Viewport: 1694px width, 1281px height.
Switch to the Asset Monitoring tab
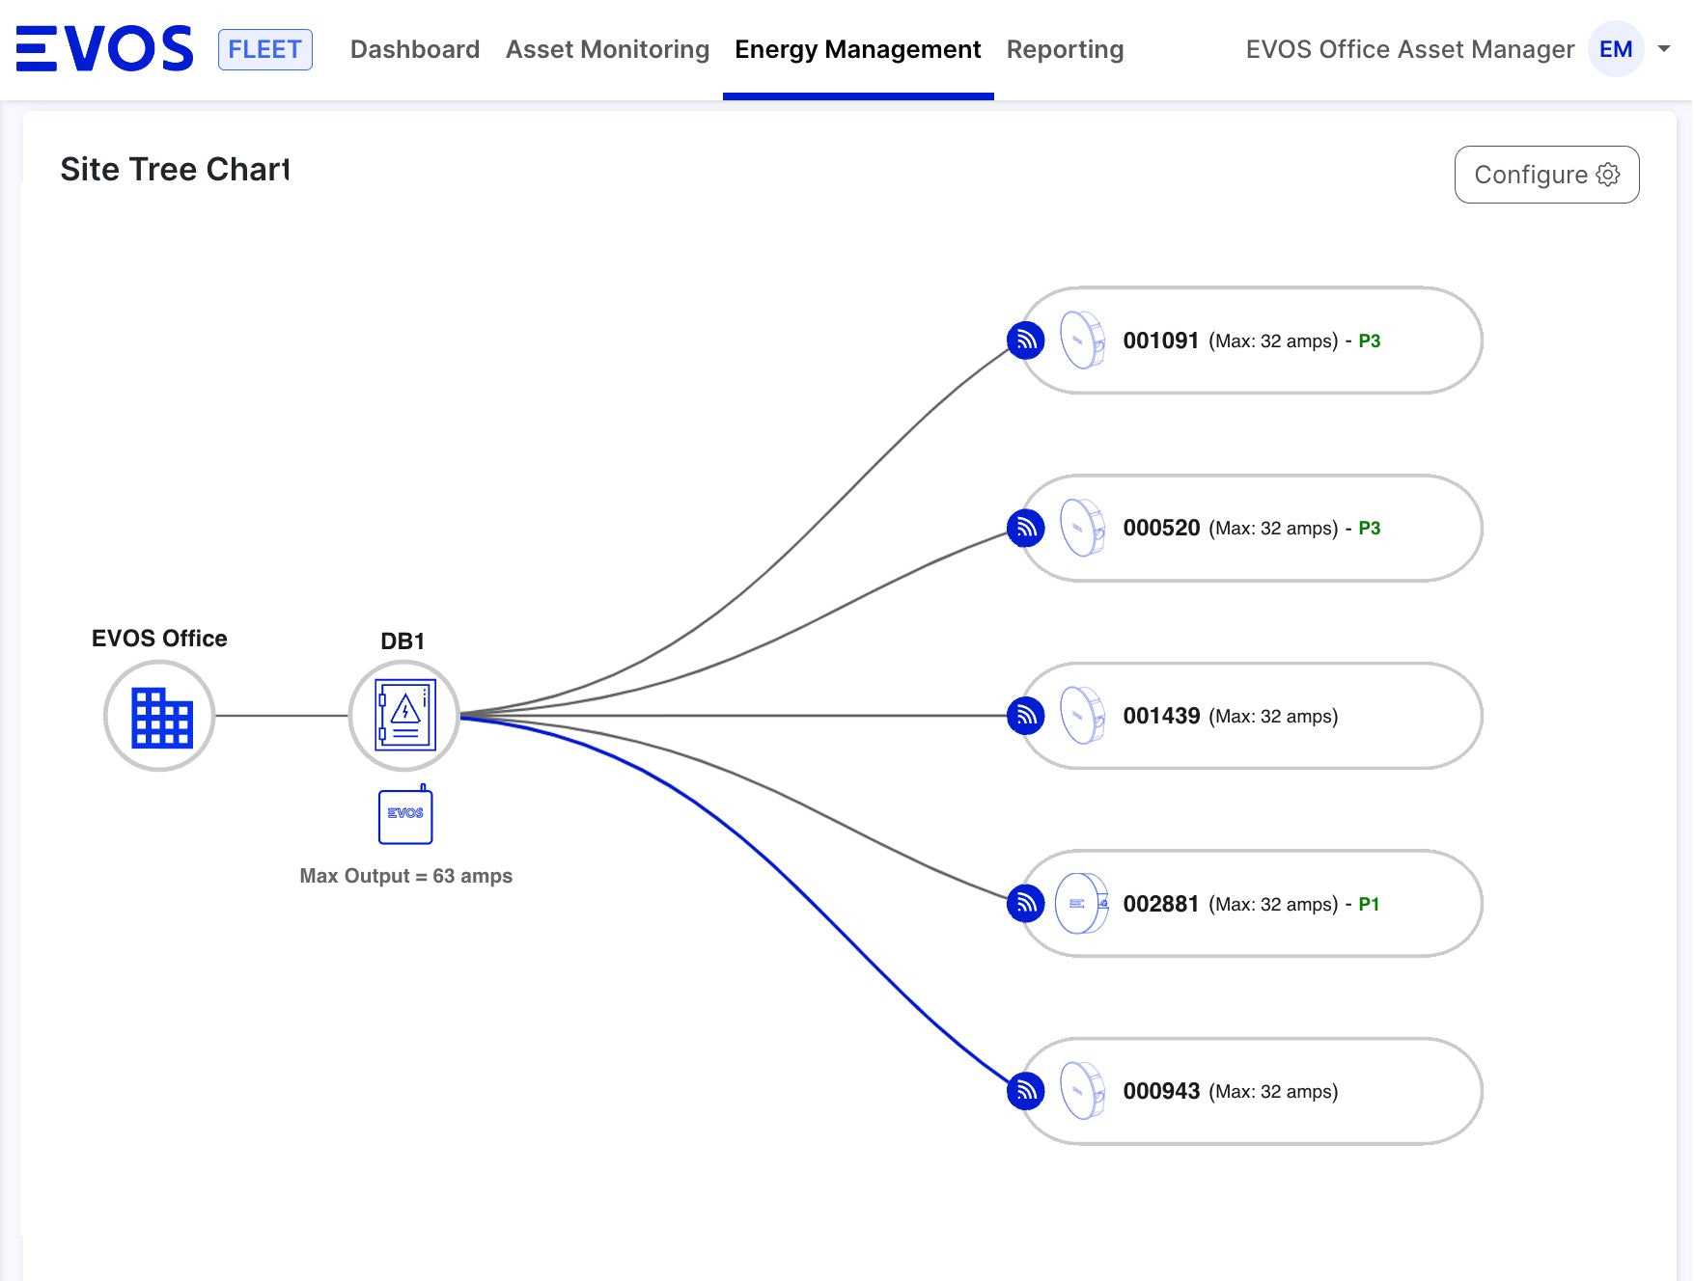pos(607,49)
